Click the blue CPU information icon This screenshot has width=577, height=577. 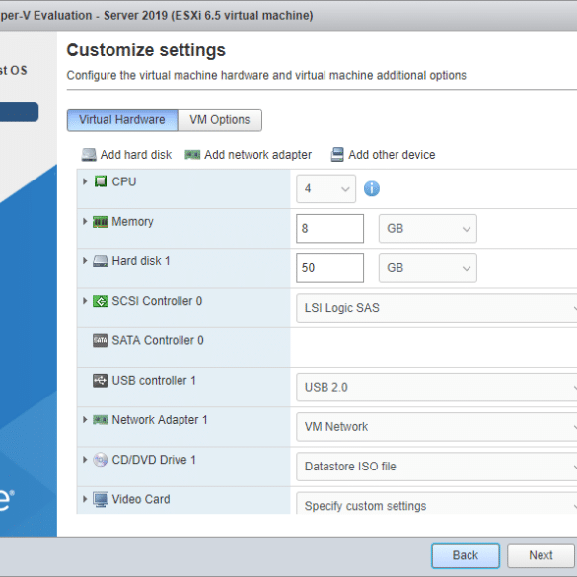point(372,188)
